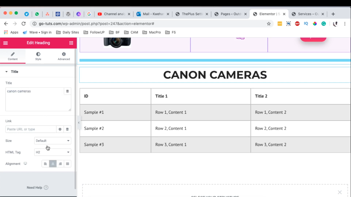Switch to the Content tab
Viewport: 351px width, 197px height.
[13, 56]
